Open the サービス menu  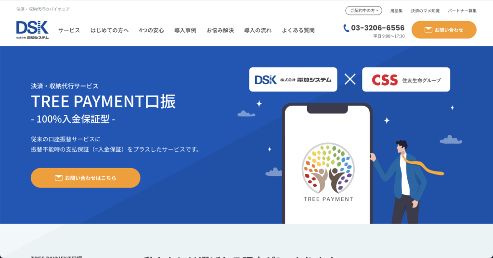69,30
